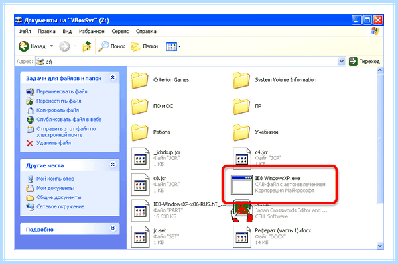Click the IE8 WindowsXP.exe file name
Image resolution: width=398 pixels, height=264 pixels.
[x=277, y=178]
